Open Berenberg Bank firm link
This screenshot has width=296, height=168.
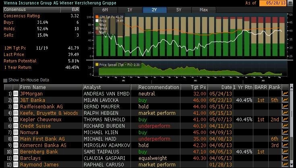point(39,151)
